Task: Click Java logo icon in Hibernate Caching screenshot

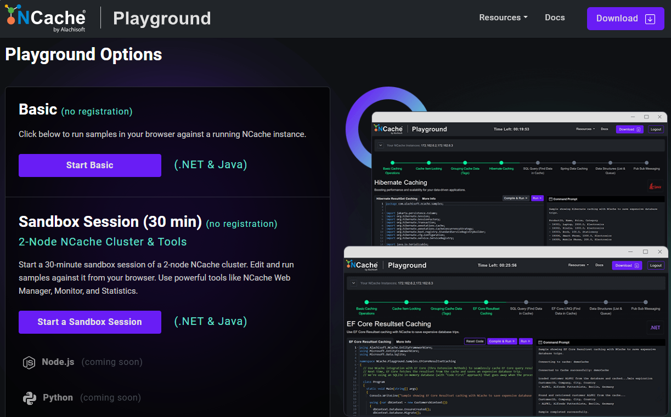Action: (655, 186)
